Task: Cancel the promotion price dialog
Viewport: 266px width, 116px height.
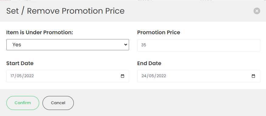Action: click(58, 103)
